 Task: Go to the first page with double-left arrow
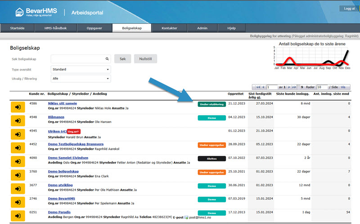point(258,87)
